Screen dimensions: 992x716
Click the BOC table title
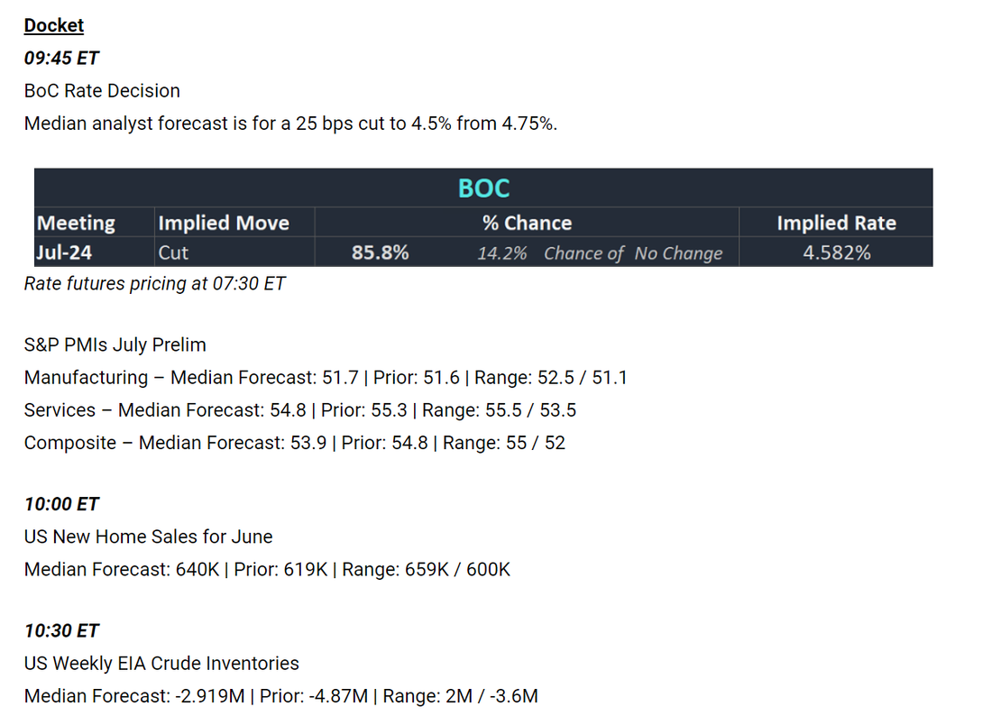(483, 188)
